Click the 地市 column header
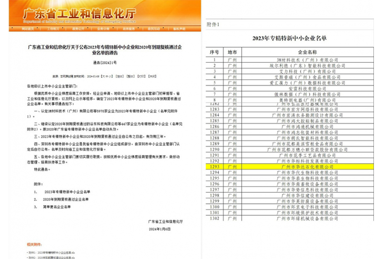 click(232, 50)
